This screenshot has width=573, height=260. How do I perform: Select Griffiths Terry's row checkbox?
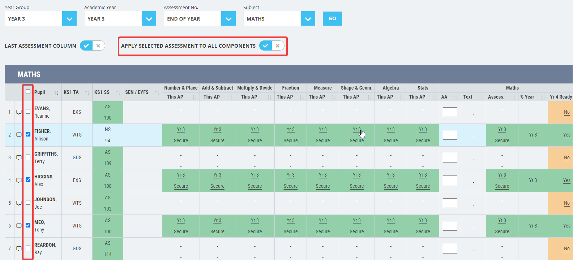pyautogui.click(x=28, y=157)
